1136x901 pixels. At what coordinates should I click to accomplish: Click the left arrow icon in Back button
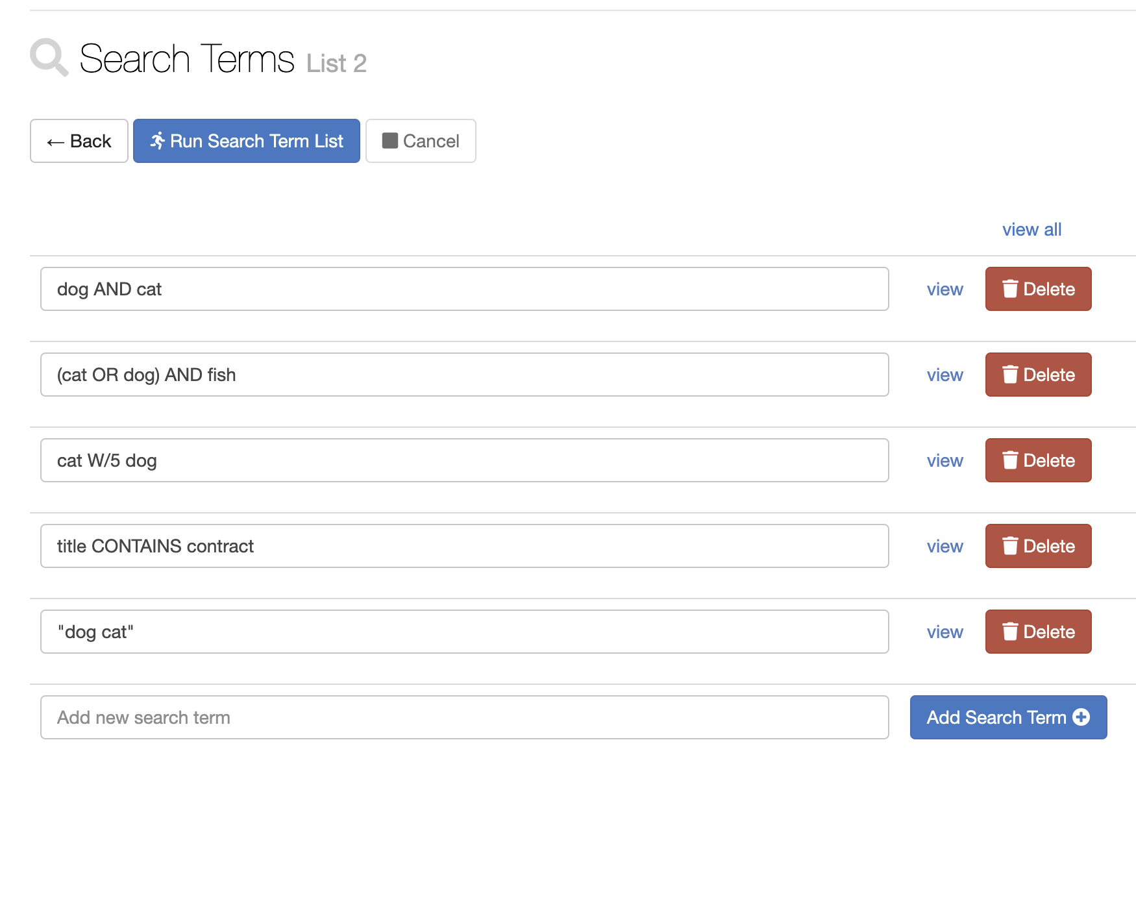pos(55,141)
